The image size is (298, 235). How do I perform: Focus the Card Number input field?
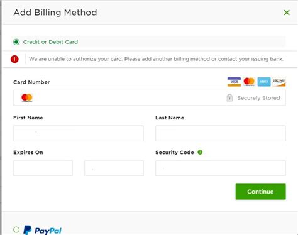[x=150, y=98]
